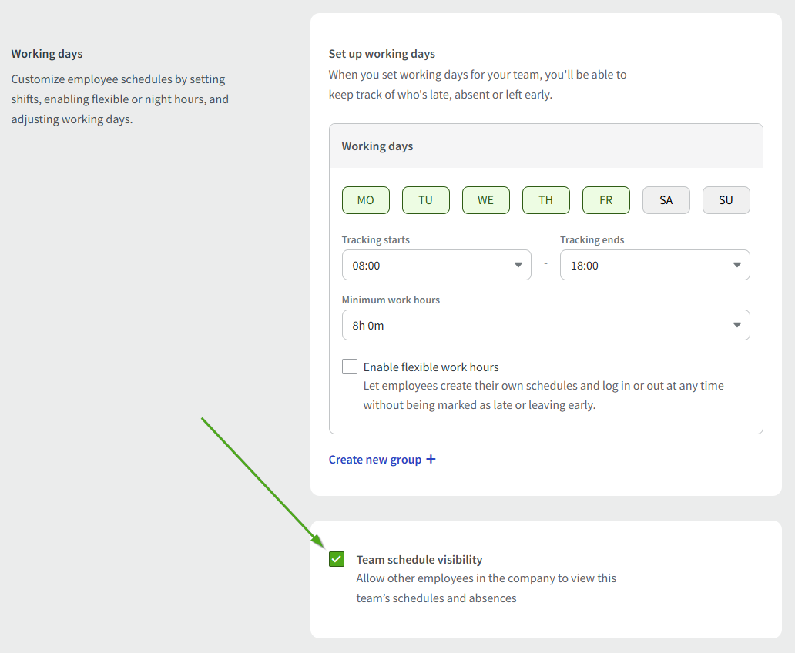Enable SU as a working day
The image size is (795, 653).
pos(726,200)
